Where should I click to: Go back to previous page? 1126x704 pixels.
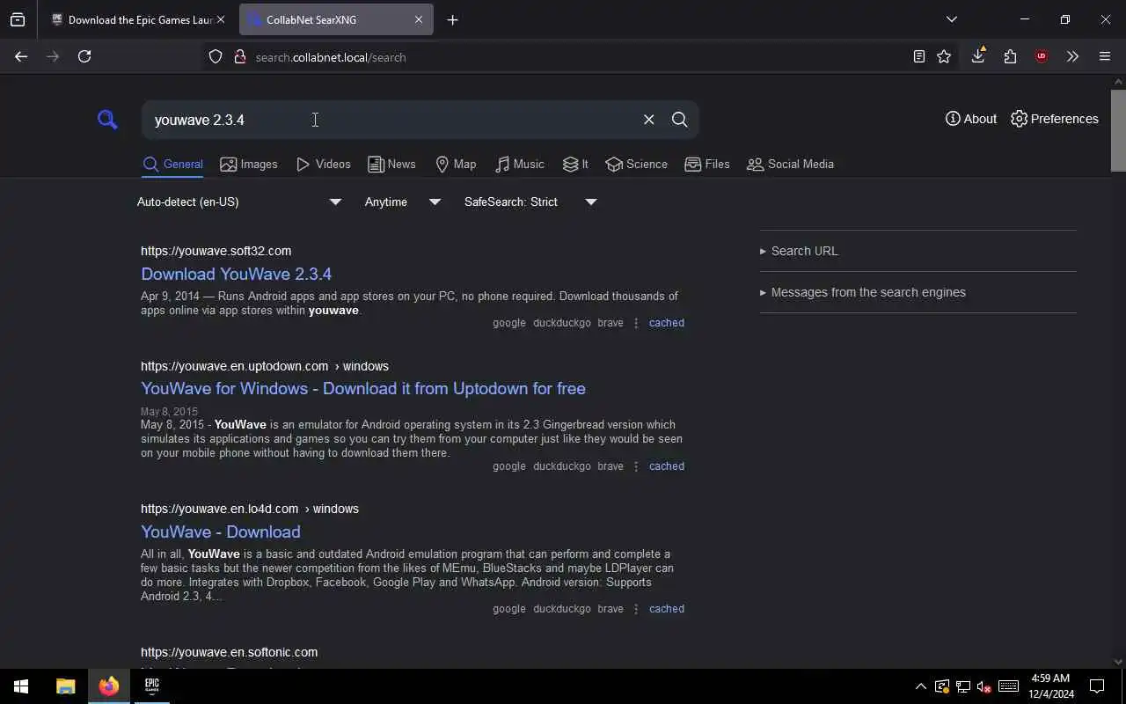click(x=21, y=56)
